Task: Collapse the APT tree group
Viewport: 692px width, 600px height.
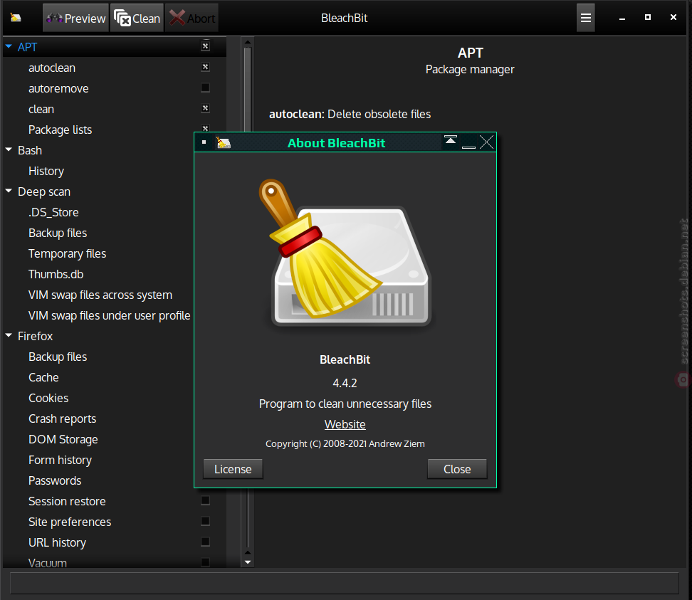Action: (x=9, y=46)
